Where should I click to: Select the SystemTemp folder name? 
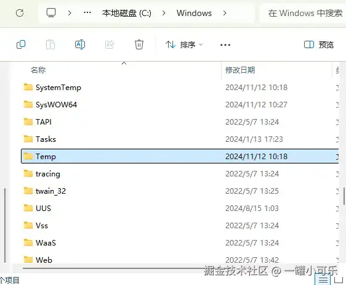point(58,88)
